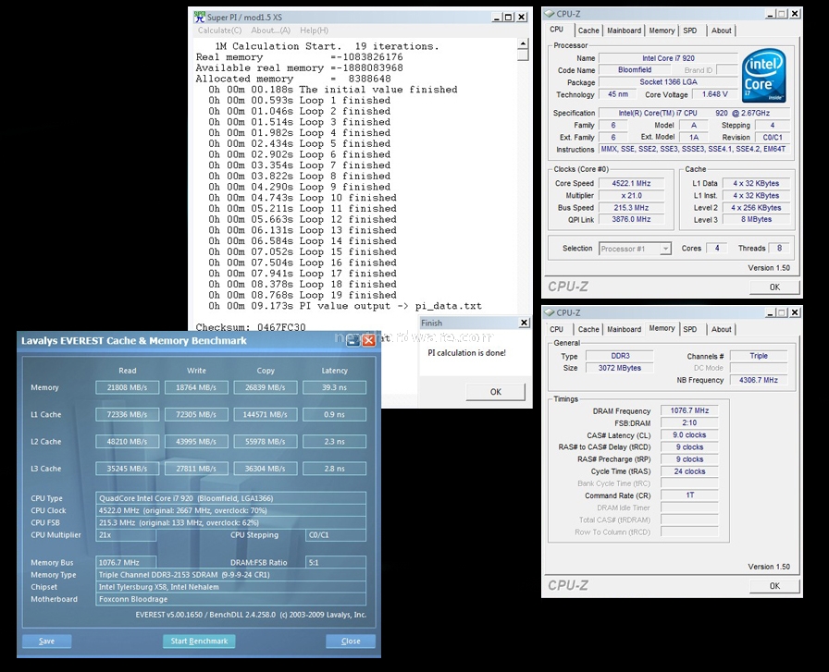Click Memory Read value 21808 MB/s
829x672 pixels.
tap(128, 388)
